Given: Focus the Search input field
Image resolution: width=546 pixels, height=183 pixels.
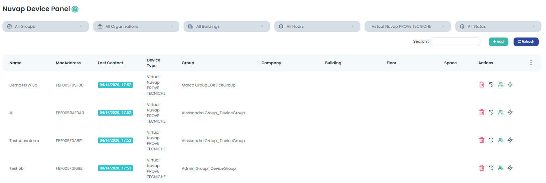Looking at the screenshot, I should tap(455, 42).
